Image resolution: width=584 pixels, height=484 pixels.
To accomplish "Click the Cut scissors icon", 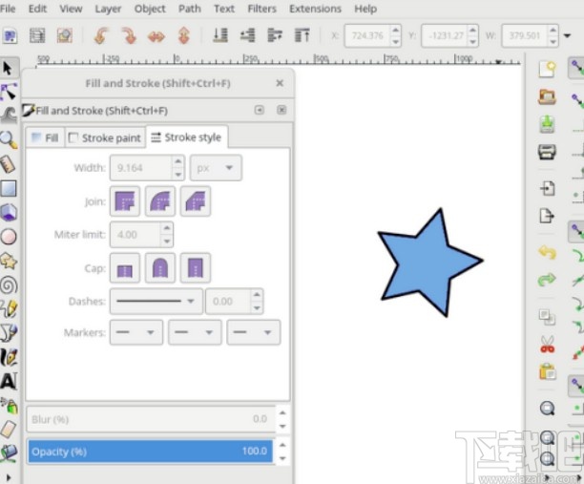I will [x=547, y=344].
